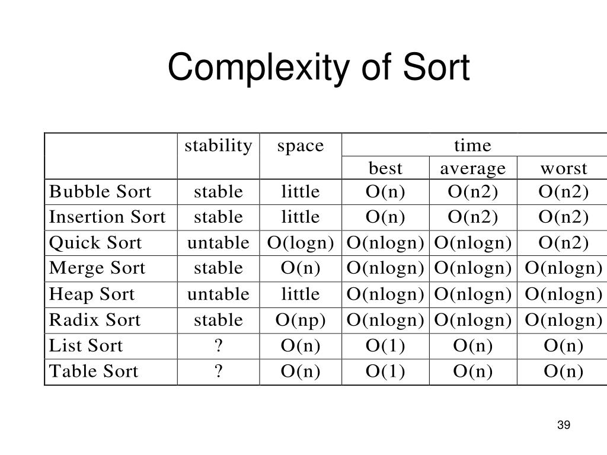Screen dimensions: 607x455
Task: Select the Heap Sort row label
Action: [x=92, y=294]
